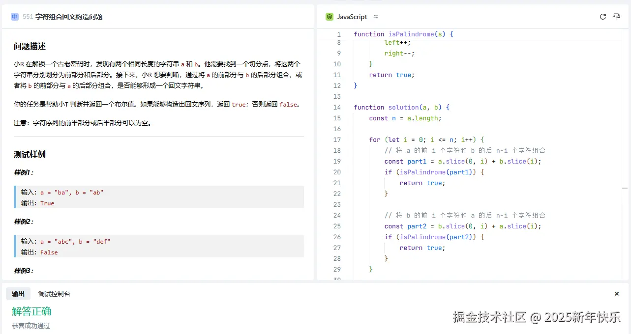The image size is (631, 334).
Task: Switch to the 调试控制台 tab
Action: pos(54,294)
